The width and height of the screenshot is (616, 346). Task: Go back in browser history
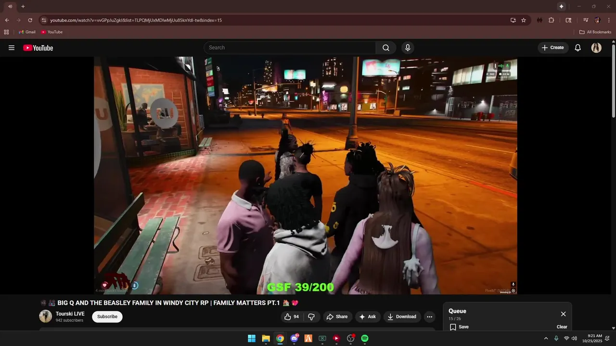[7, 20]
